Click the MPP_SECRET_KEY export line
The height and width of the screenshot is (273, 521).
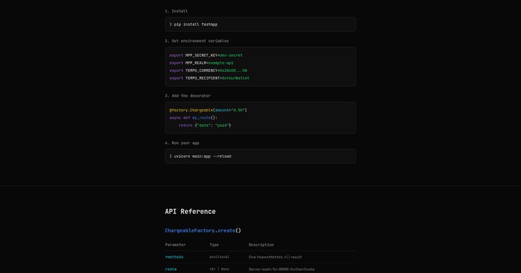pos(206,55)
